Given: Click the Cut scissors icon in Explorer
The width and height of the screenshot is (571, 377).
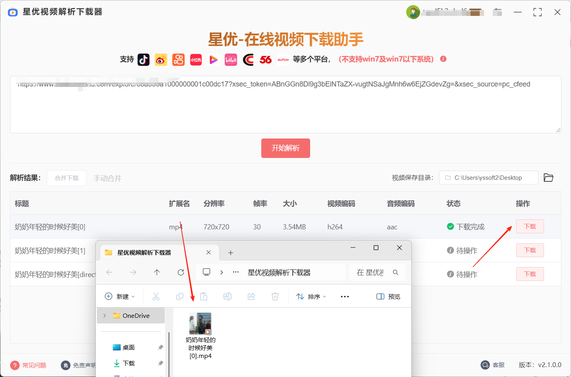Looking at the screenshot, I should tap(156, 296).
